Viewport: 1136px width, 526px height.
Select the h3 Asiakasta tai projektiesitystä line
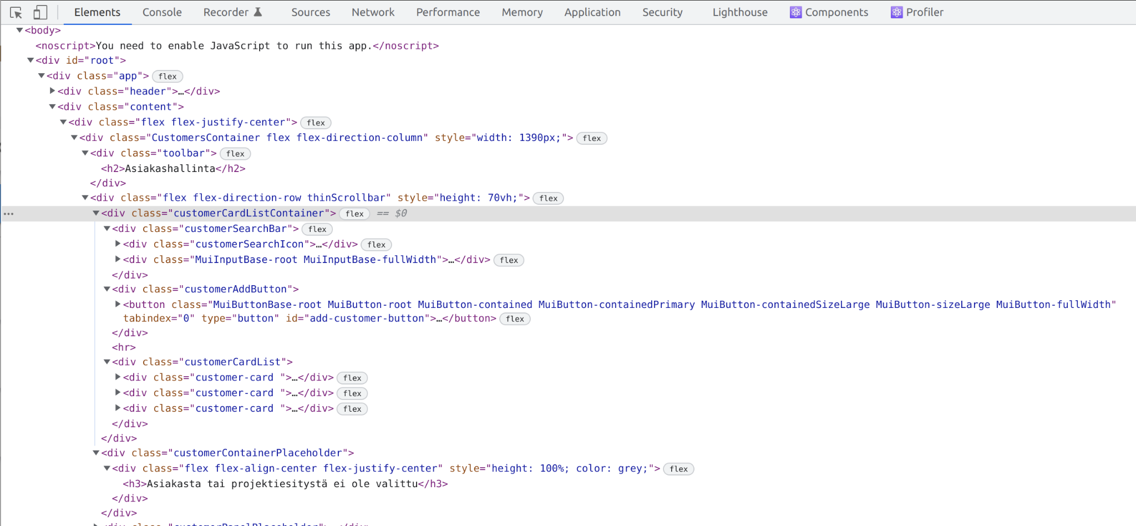coord(285,484)
